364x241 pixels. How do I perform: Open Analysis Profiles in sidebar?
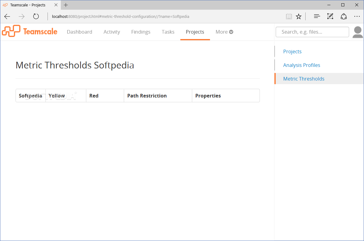point(302,65)
